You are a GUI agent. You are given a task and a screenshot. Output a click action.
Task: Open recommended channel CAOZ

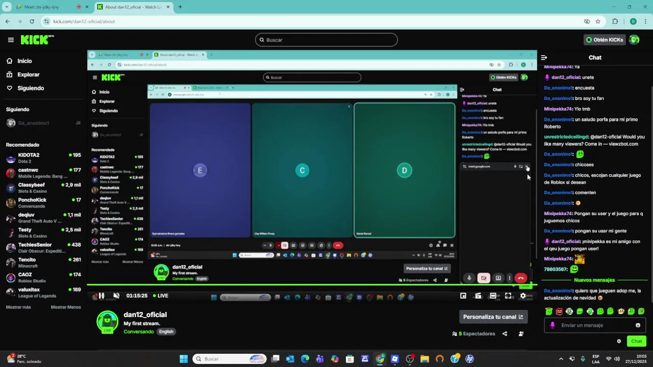43,277
